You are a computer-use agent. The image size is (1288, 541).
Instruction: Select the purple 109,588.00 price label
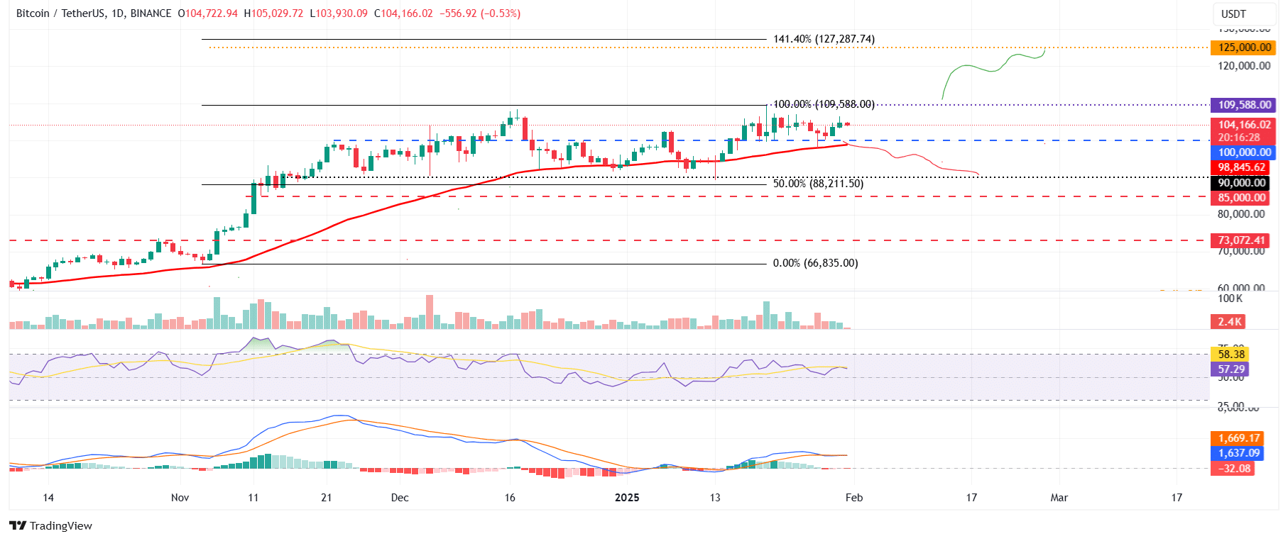click(x=1243, y=105)
